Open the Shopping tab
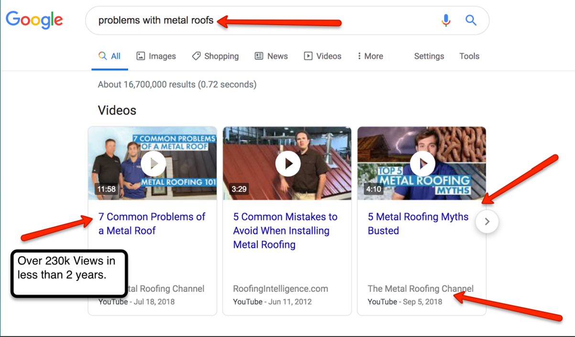 215,56
